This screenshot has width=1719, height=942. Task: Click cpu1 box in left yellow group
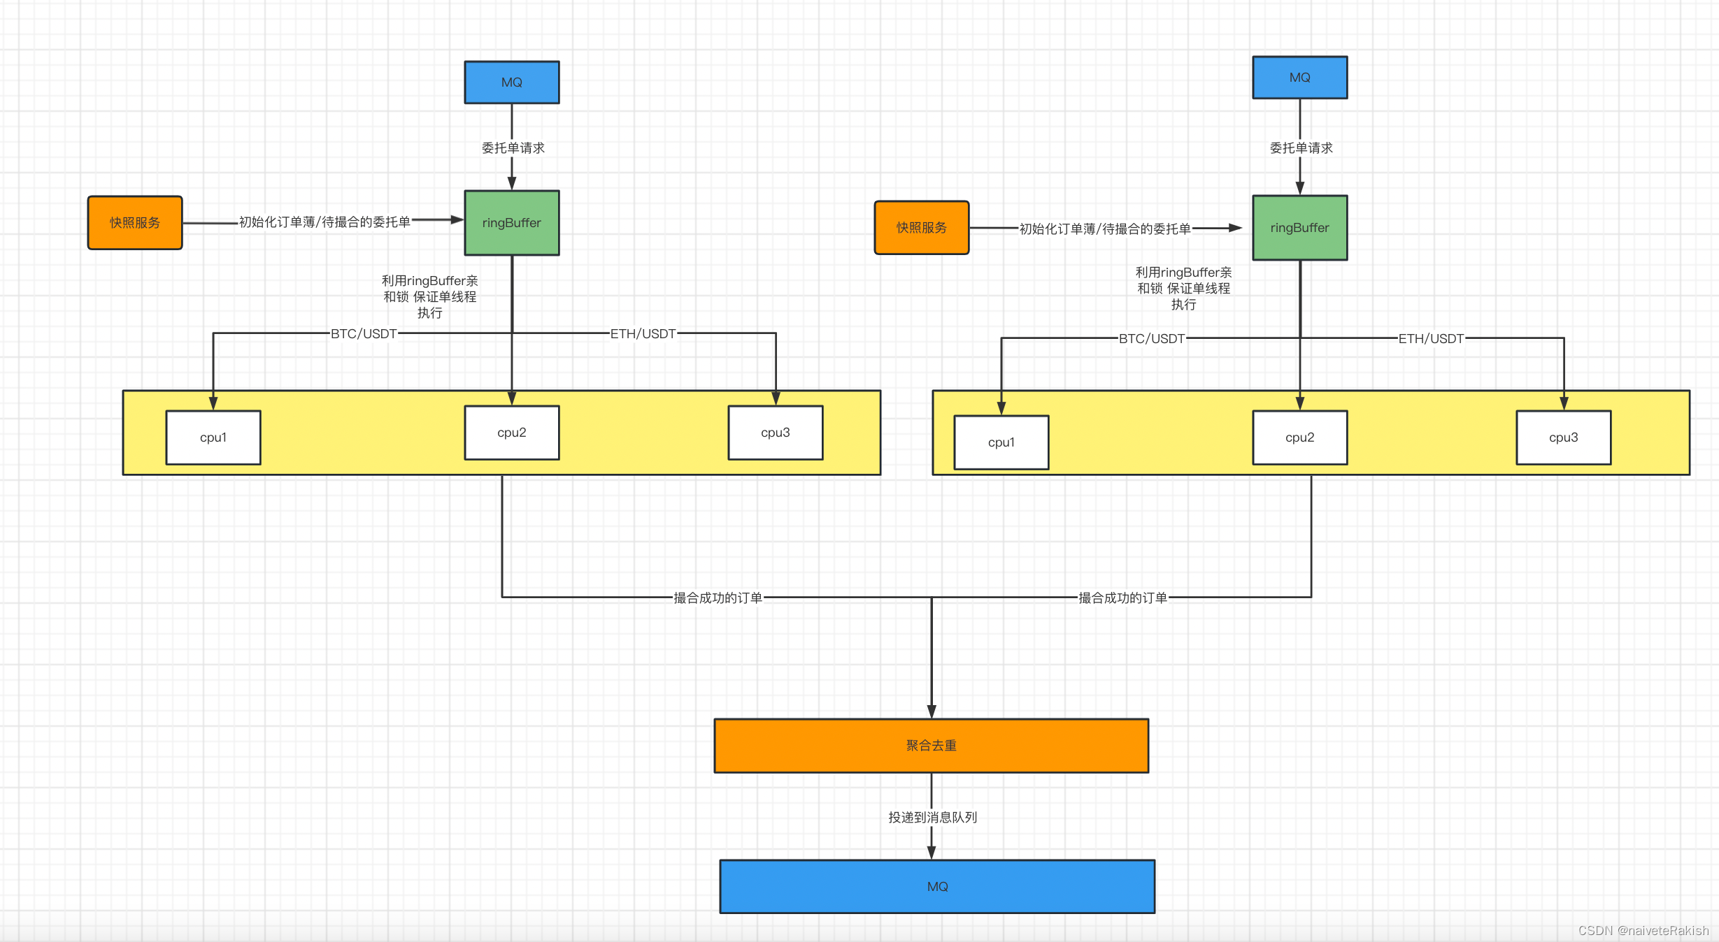(x=213, y=437)
